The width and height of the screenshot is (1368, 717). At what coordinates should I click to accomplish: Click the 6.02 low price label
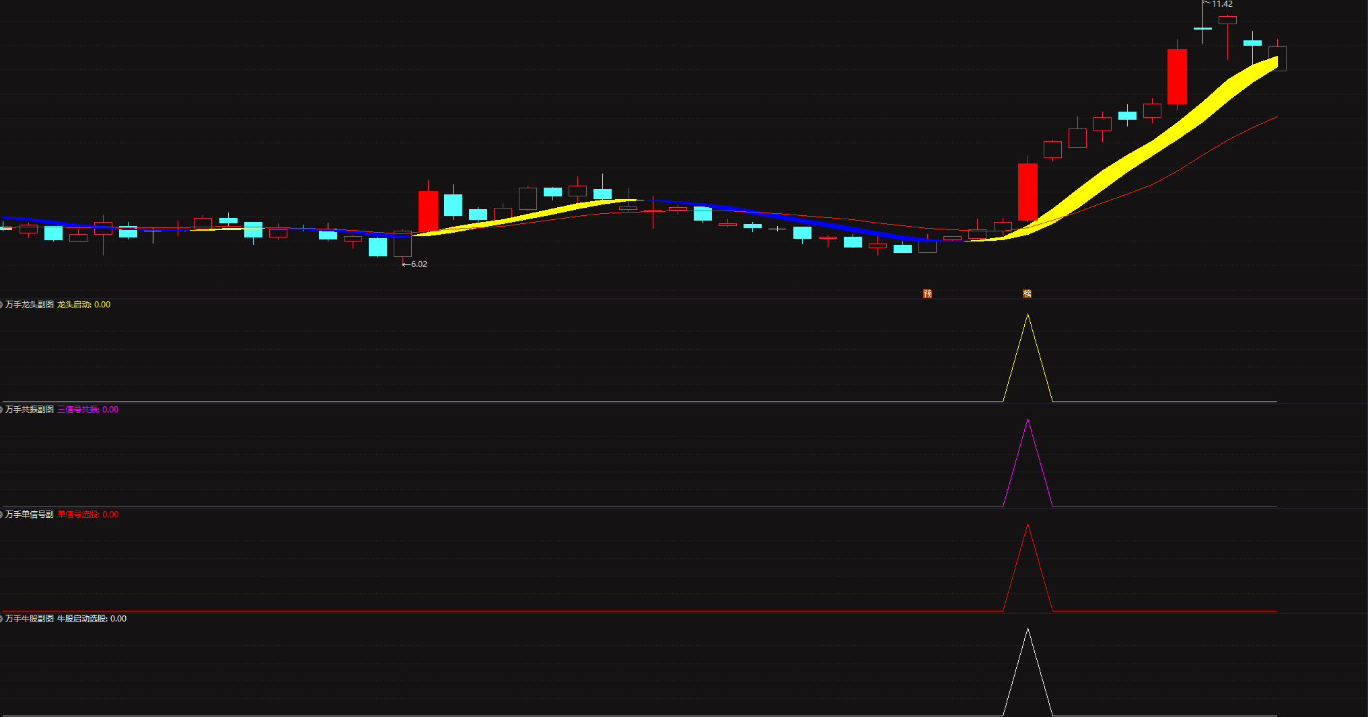(419, 264)
